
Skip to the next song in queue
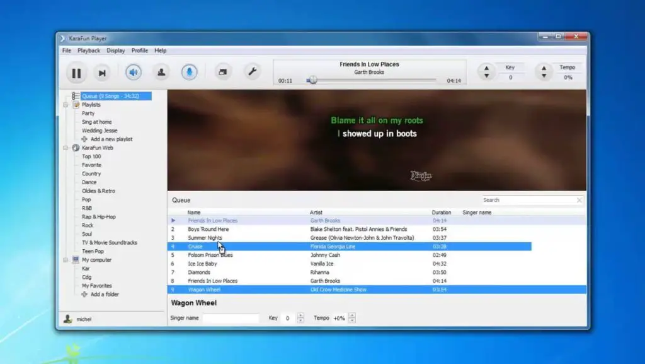coord(101,73)
